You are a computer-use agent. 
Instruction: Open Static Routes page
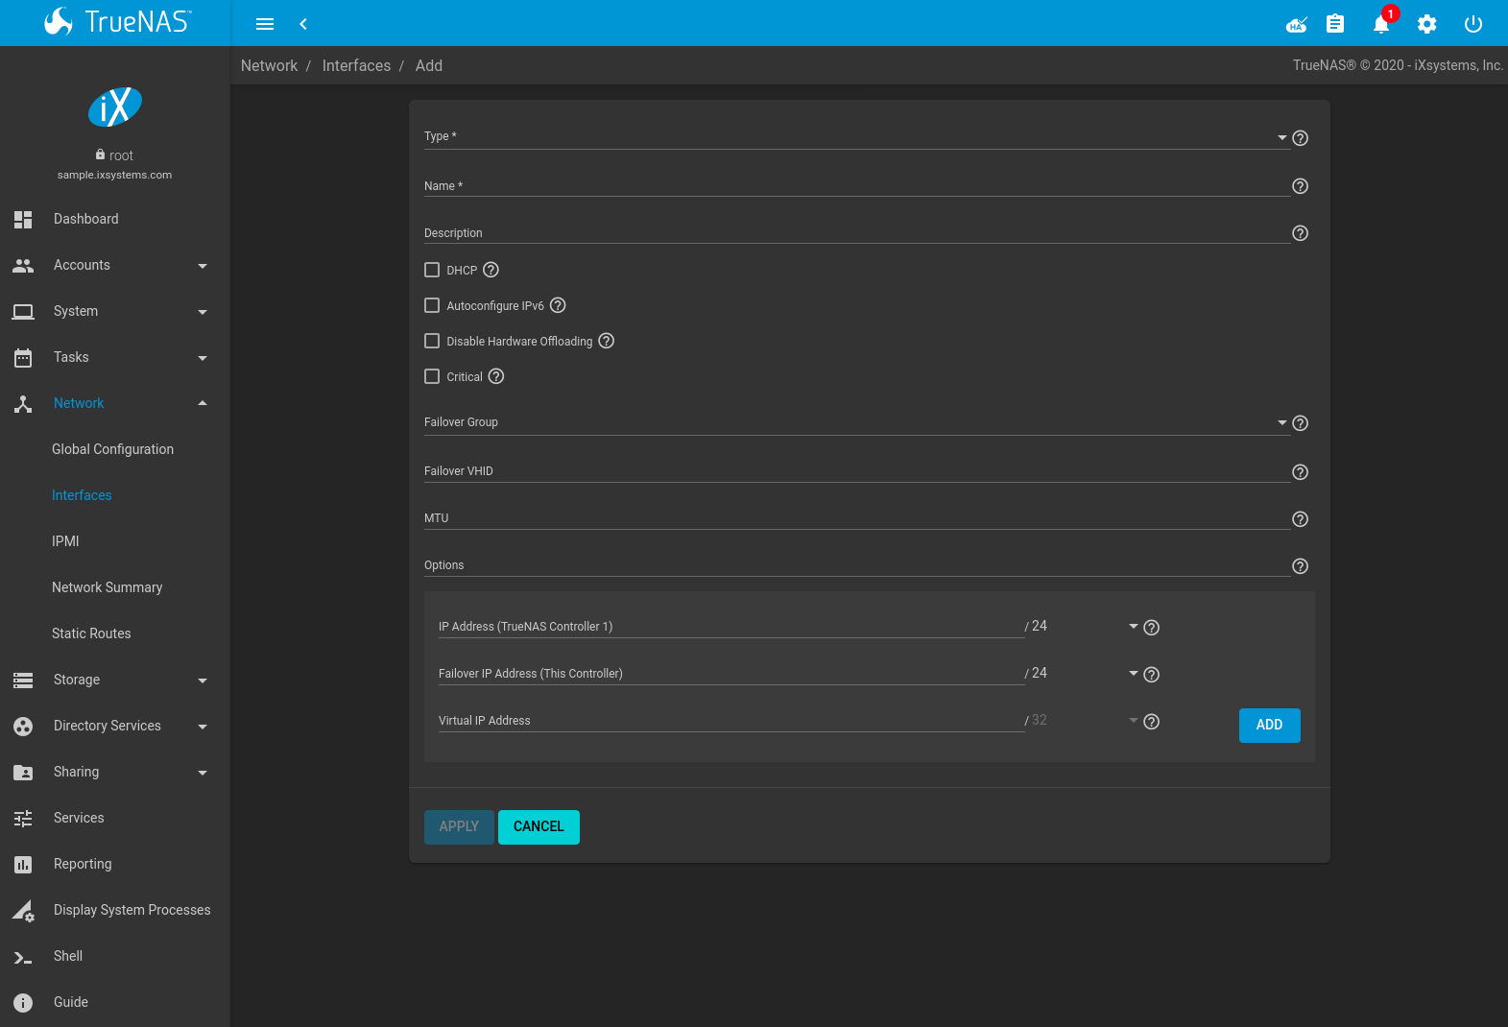tap(91, 633)
